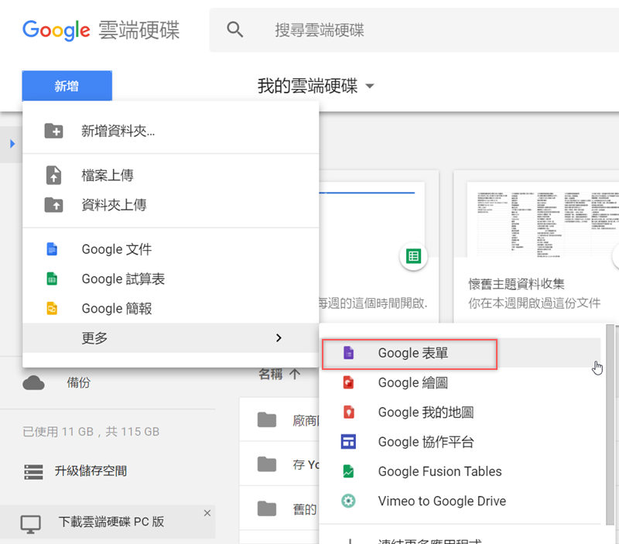Dismiss the PC download banner with X
Image resolution: width=619 pixels, height=544 pixels.
point(207,513)
